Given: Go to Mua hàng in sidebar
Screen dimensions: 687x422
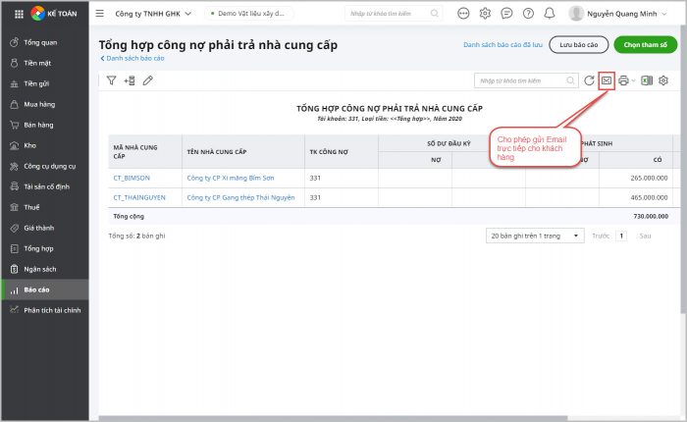Looking at the screenshot, I should [x=37, y=105].
